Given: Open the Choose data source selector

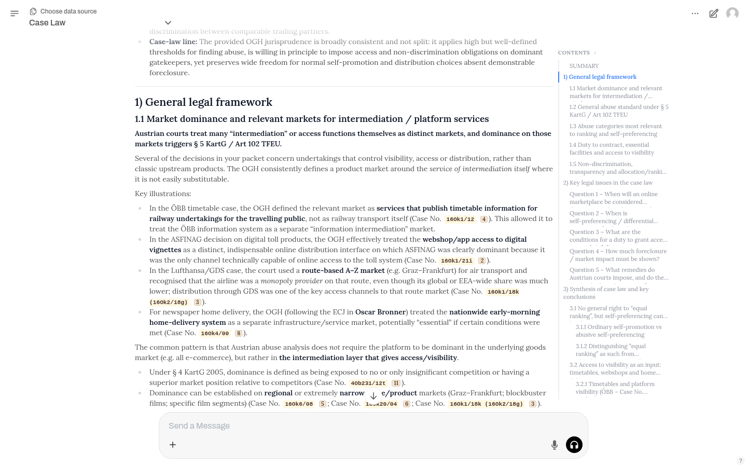Looking at the screenshot, I should [63, 11].
